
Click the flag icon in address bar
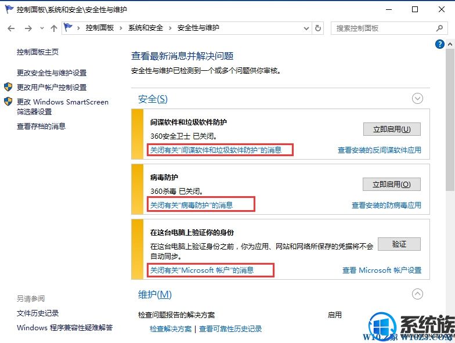click(68, 28)
